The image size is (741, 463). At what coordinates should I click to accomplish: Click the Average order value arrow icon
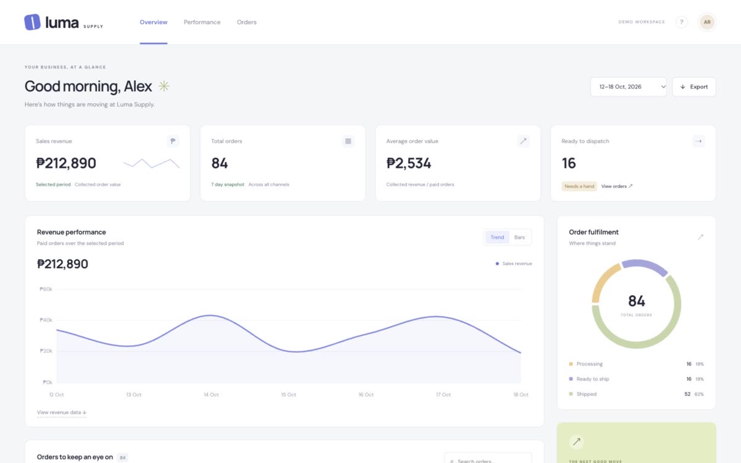click(524, 141)
